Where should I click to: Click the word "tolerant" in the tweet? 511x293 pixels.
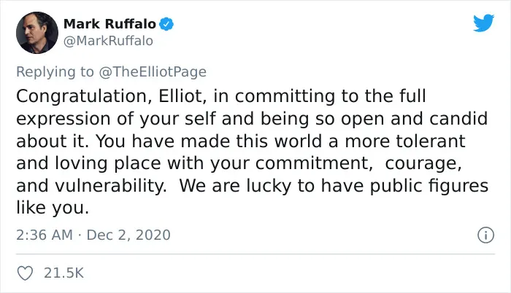click(x=431, y=141)
